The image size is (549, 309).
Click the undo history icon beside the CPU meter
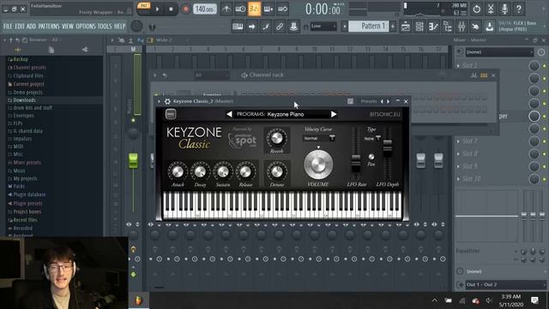point(477,9)
